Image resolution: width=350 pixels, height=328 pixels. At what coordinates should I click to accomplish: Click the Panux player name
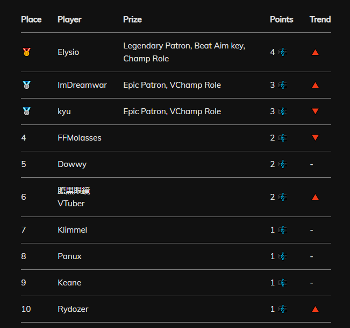(69, 256)
